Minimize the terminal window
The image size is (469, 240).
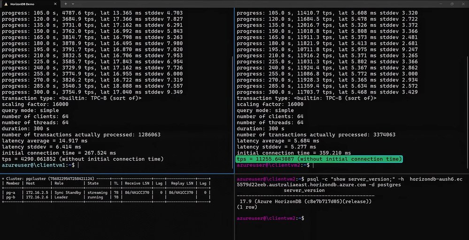[440, 4]
